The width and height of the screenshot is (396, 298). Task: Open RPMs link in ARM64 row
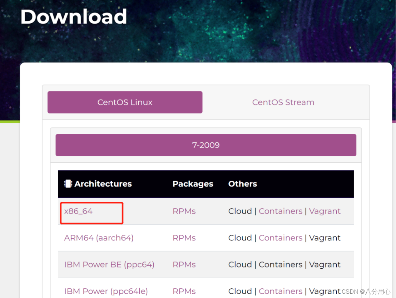click(184, 238)
